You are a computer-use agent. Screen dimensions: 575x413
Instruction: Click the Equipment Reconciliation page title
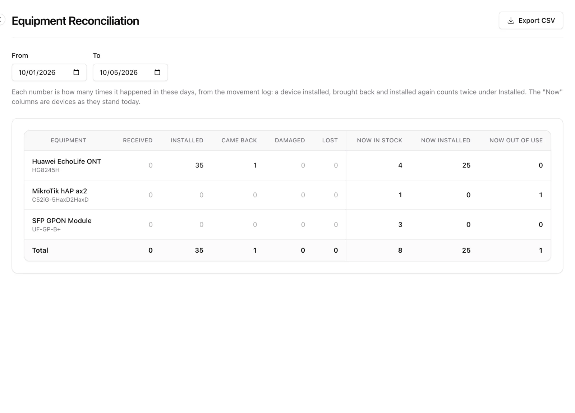click(x=75, y=21)
